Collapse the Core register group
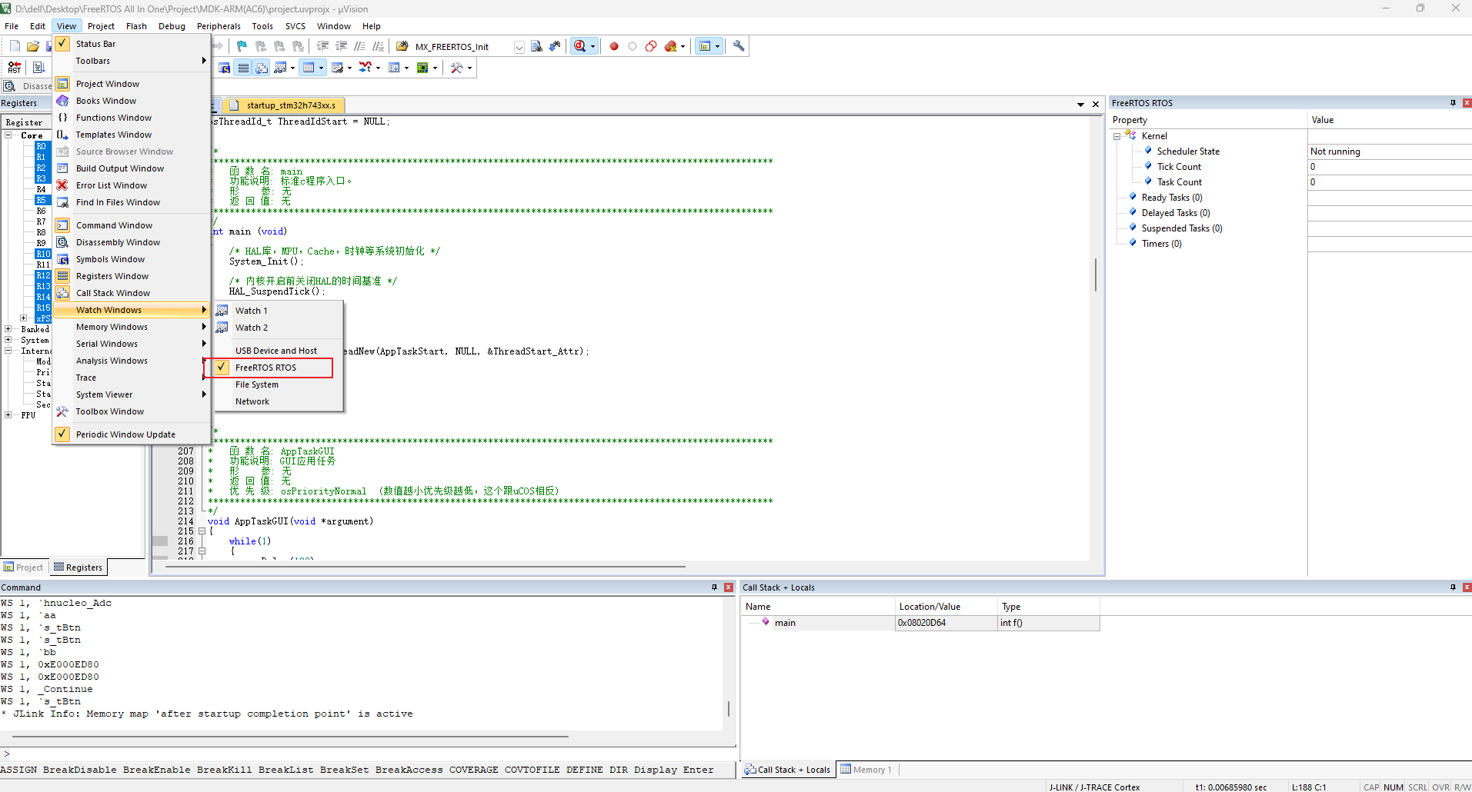 [x=8, y=135]
